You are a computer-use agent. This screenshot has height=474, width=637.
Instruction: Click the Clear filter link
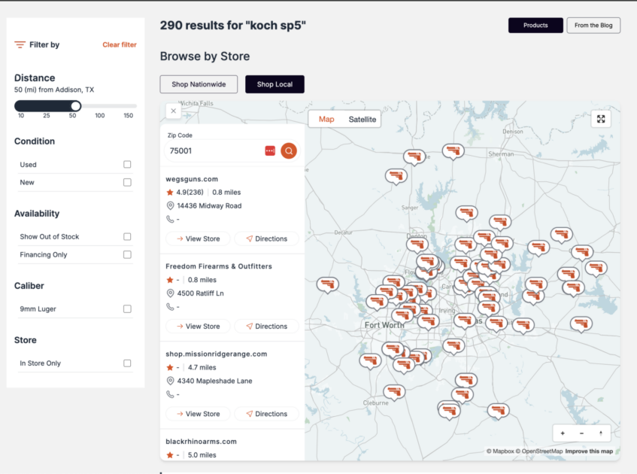click(120, 44)
